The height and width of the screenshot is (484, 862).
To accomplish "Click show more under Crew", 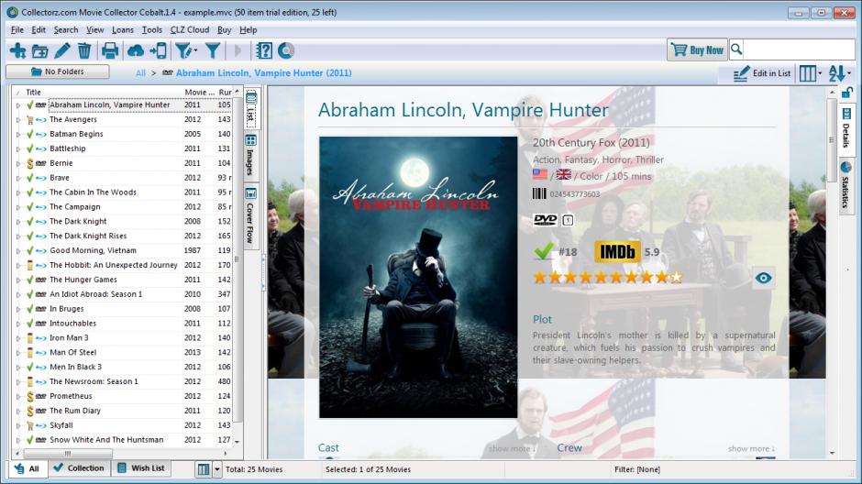I will (x=751, y=449).
